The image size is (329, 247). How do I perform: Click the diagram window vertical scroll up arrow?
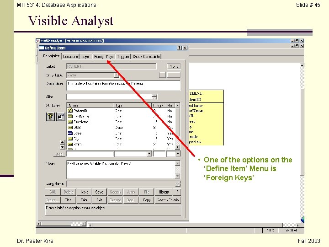point(302,65)
